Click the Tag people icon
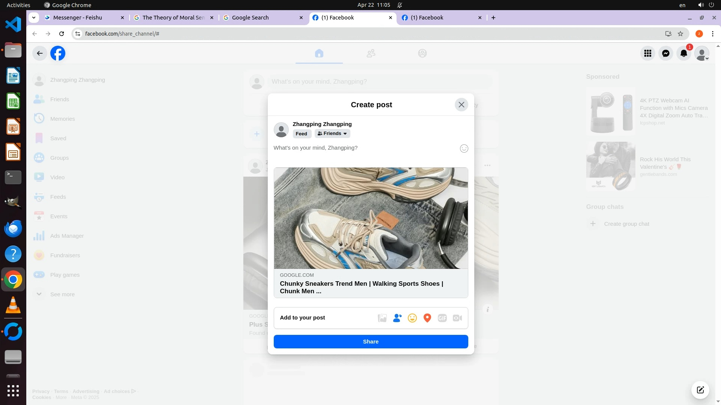Viewport: 721px width, 405px height. pos(397,318)
